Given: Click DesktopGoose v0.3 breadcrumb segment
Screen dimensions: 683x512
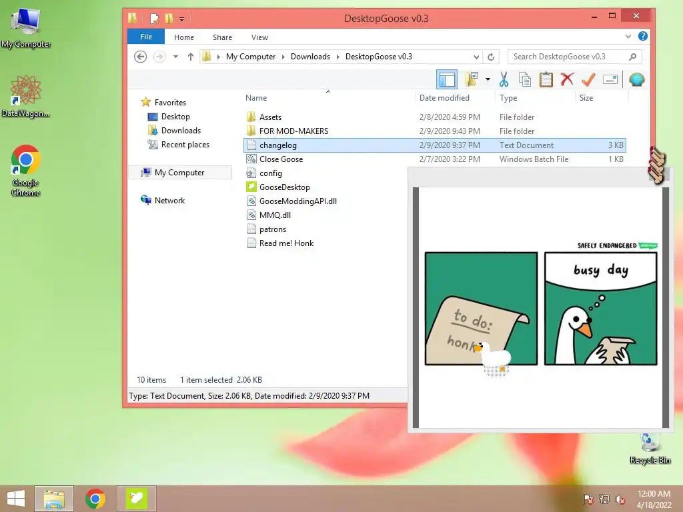Looking at the screenshot, I should point(379,57).
